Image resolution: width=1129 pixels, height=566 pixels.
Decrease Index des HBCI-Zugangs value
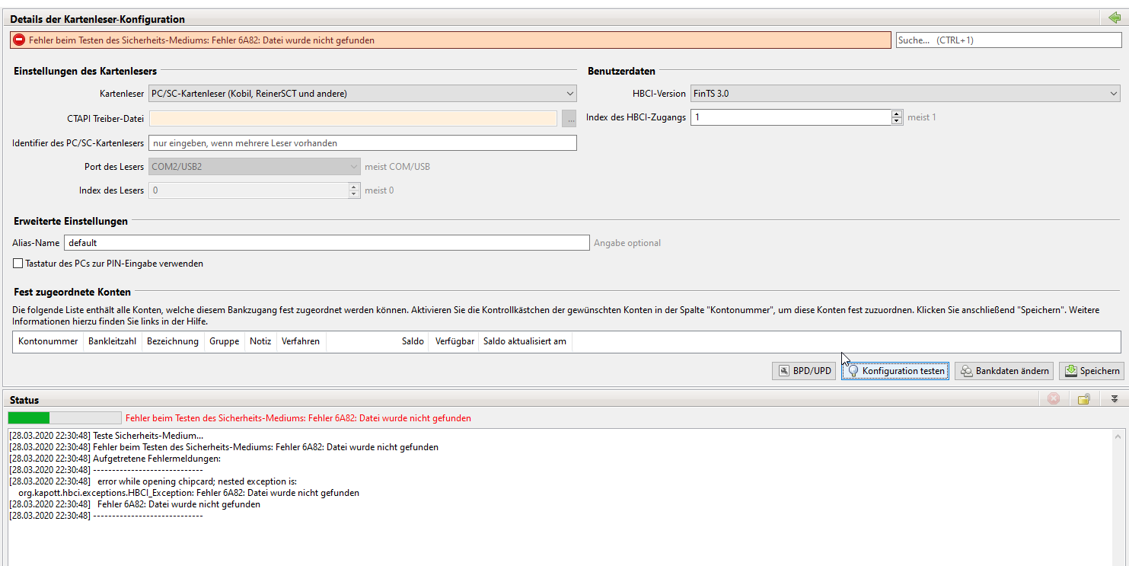[897, 121]
